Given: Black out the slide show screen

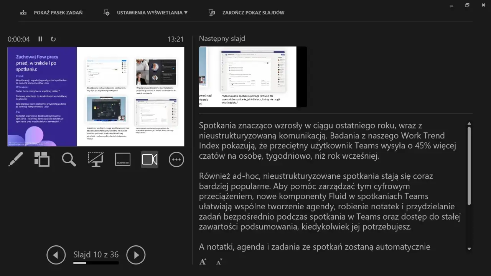Looking at the screenshot, I should pyautogui.click(x=96, y=159).
